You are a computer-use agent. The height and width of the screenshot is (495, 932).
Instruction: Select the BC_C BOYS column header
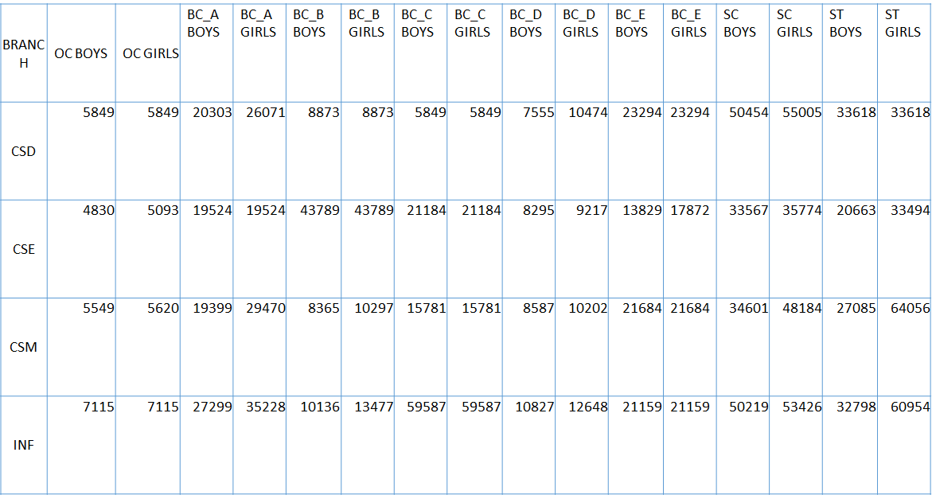[421, 53]
